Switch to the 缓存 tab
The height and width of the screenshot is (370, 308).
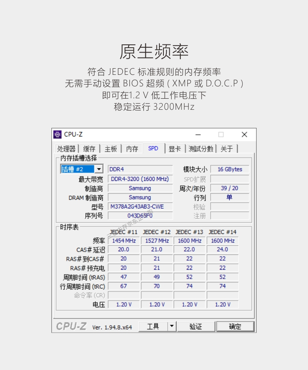pyautogui.click(x=89, y=149)
